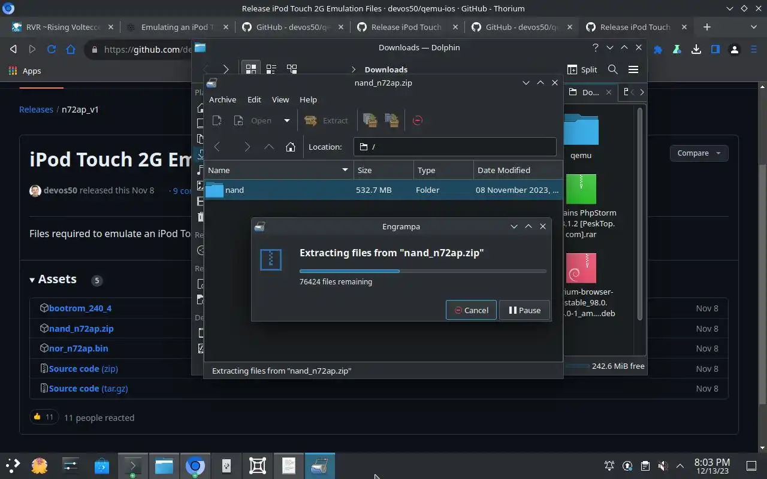The height and width of the screenshot is (479, 767).
Task: Go forward in Dolphin navigation
Action: click(x=226, y=69)
